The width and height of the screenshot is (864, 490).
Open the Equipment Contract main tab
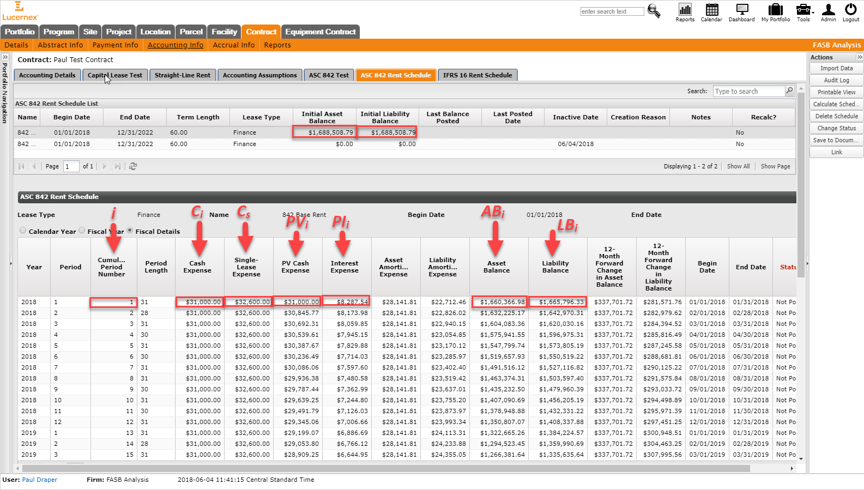click(x=321, y=32)
